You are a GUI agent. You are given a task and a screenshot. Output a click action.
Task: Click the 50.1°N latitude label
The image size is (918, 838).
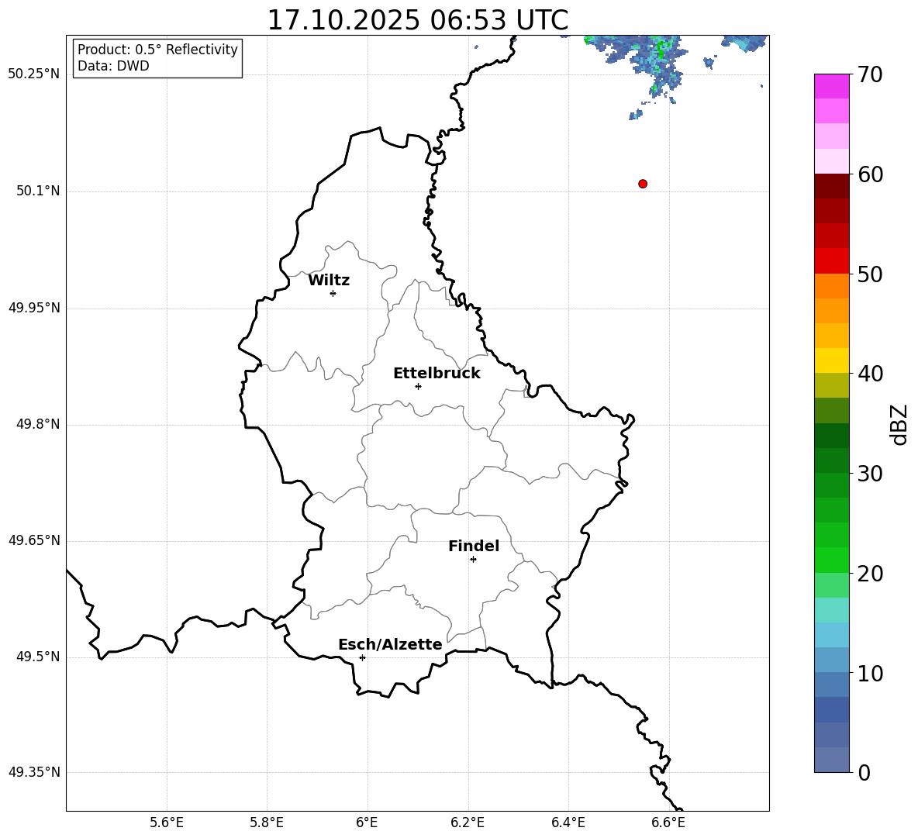click(38, 191)
